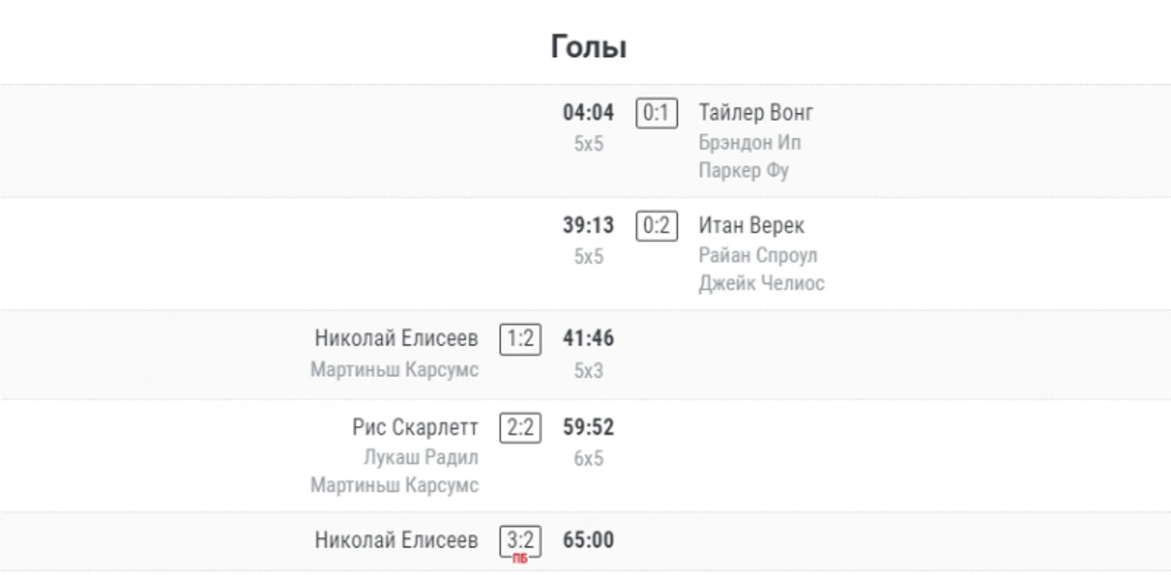Viewport: 1171px width, 575px height.
Task: Open Николай Елисеев in the 65:00 row
Action: 396,541
